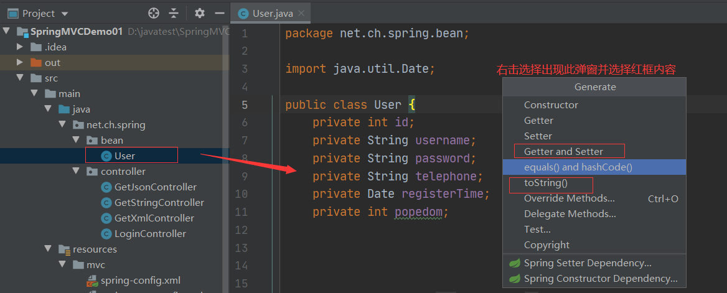Choose Override Methods... option
This screenshot has width=727, height=293.
point(594,198)
